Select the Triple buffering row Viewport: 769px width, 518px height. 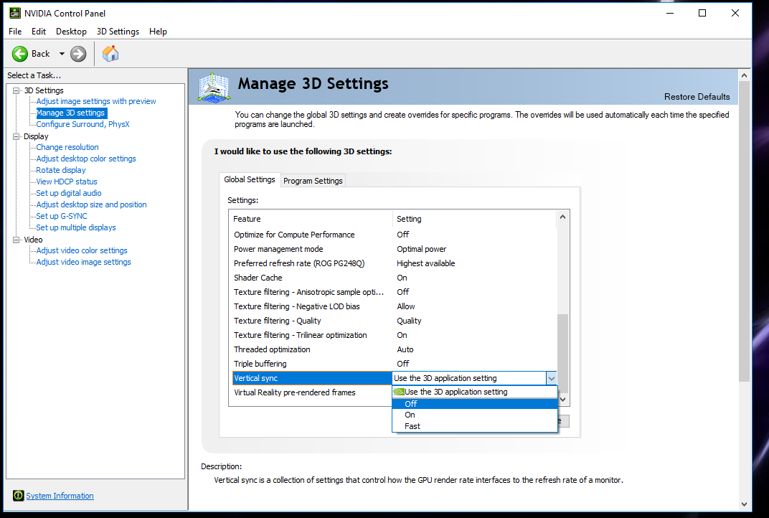tap(395, 364)
